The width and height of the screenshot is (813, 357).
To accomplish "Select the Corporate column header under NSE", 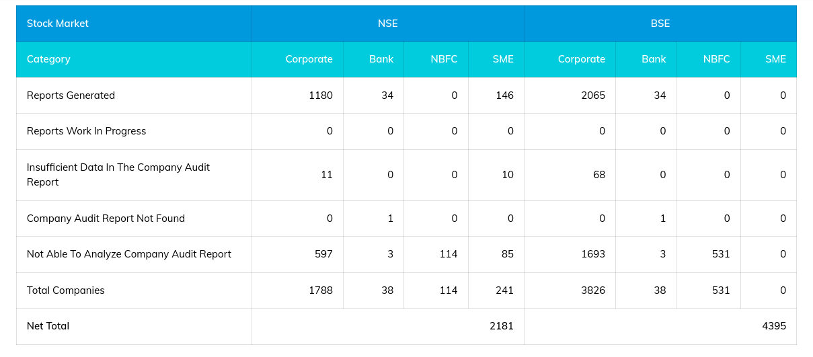I will pyautogui.click(x=298, y=59).
